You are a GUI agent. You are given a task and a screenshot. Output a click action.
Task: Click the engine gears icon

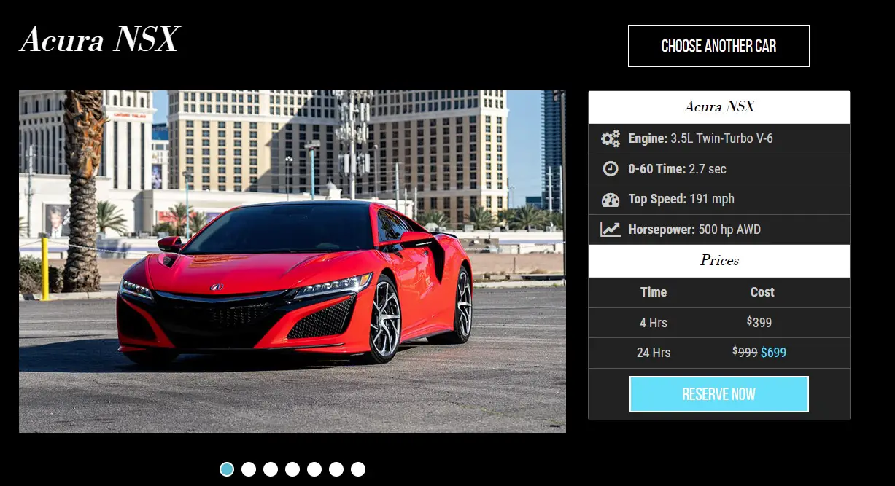pyautogui.click(x=610, y=138)
